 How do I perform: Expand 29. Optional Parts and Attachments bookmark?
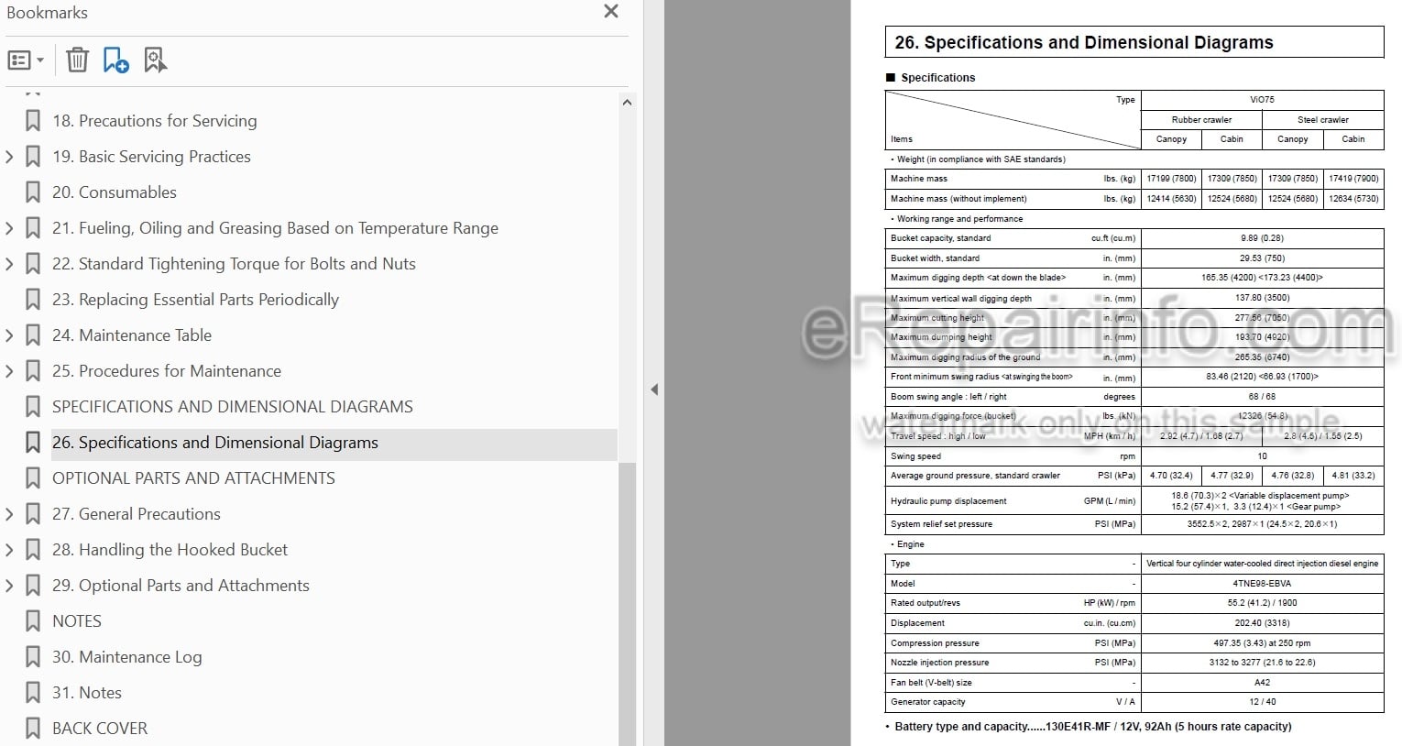(9, 586)
